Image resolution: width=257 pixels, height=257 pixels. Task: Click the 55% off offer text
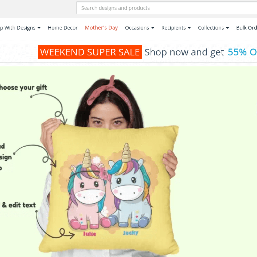coord(242,52)
